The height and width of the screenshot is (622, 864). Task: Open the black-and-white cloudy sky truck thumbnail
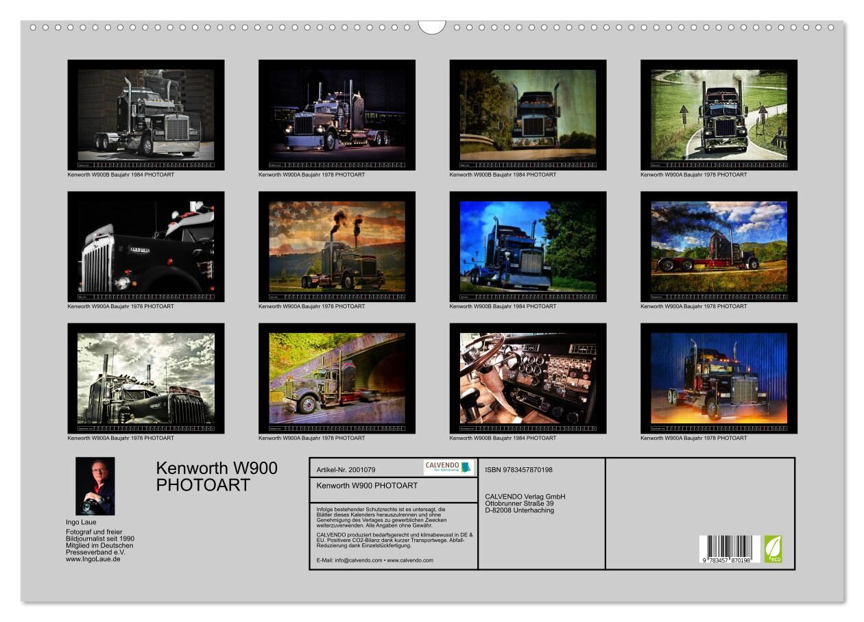tap(145, 378)
